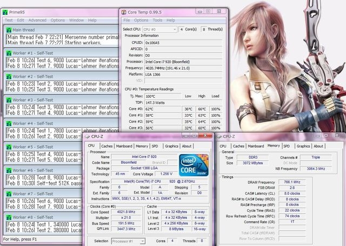Image resolution: width=346 pixels, height=246 pixels.
Task: Click the Threads count field in Core Temp
Action: [x=204, y=29]
